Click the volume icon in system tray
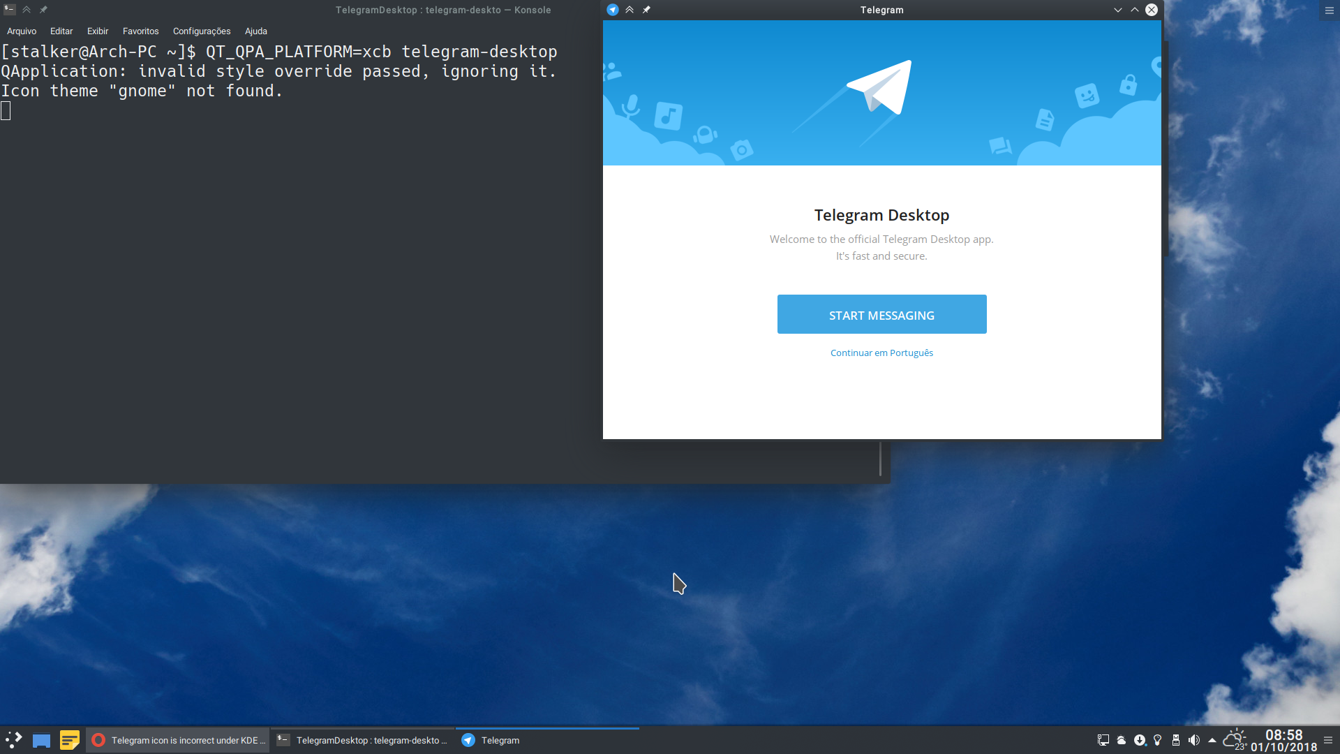The height and width of the screenshot is (754, 1340). point(1195,740)
